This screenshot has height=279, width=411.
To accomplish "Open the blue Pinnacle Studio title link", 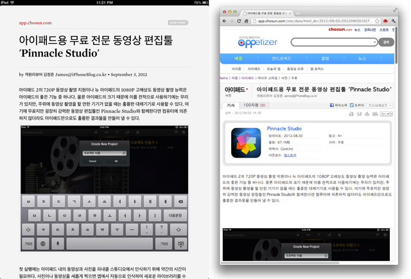I will tap(284, 129).
